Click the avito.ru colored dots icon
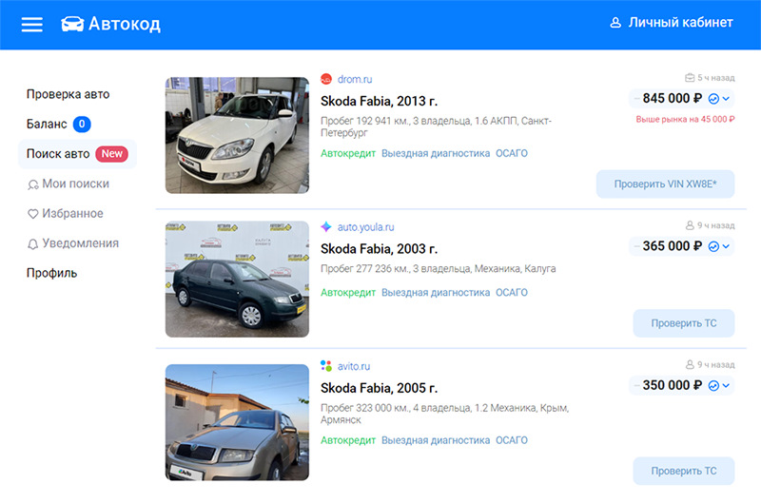The height and width of the screenshot is (503, 761). click(326, 366)
